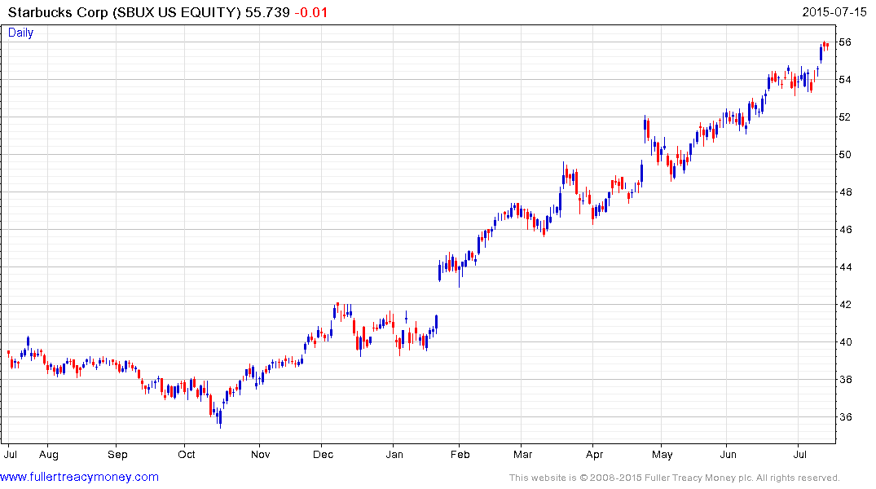The image size is (876, 489).
Task: Click the May month axis label
Action: pyautogui.click(x=662, y=455)
